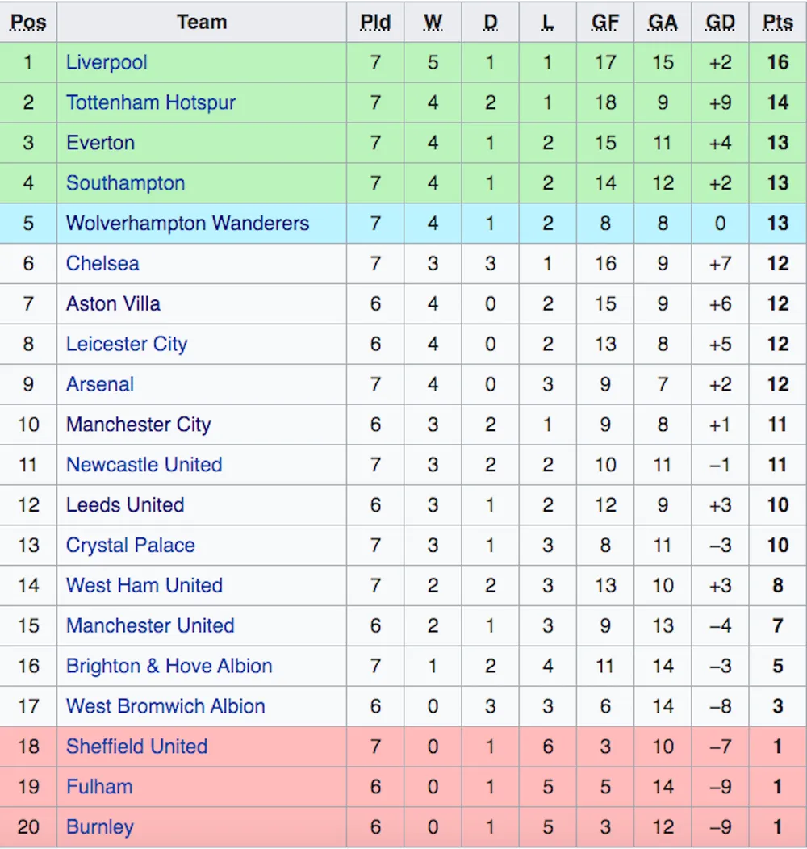Open the Chelsea team link

[102, 264]
